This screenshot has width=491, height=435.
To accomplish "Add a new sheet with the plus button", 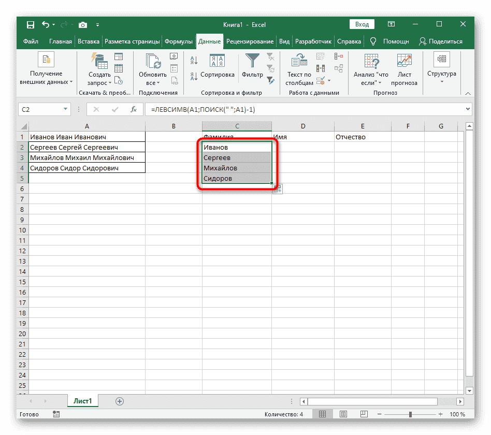I will tap(120, 401).
